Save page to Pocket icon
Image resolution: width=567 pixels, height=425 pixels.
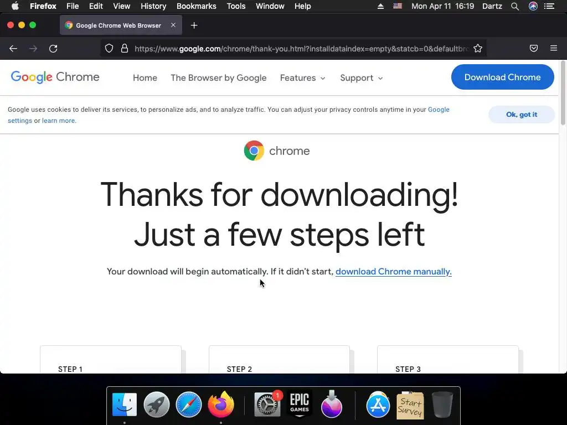tap(534, 48)
